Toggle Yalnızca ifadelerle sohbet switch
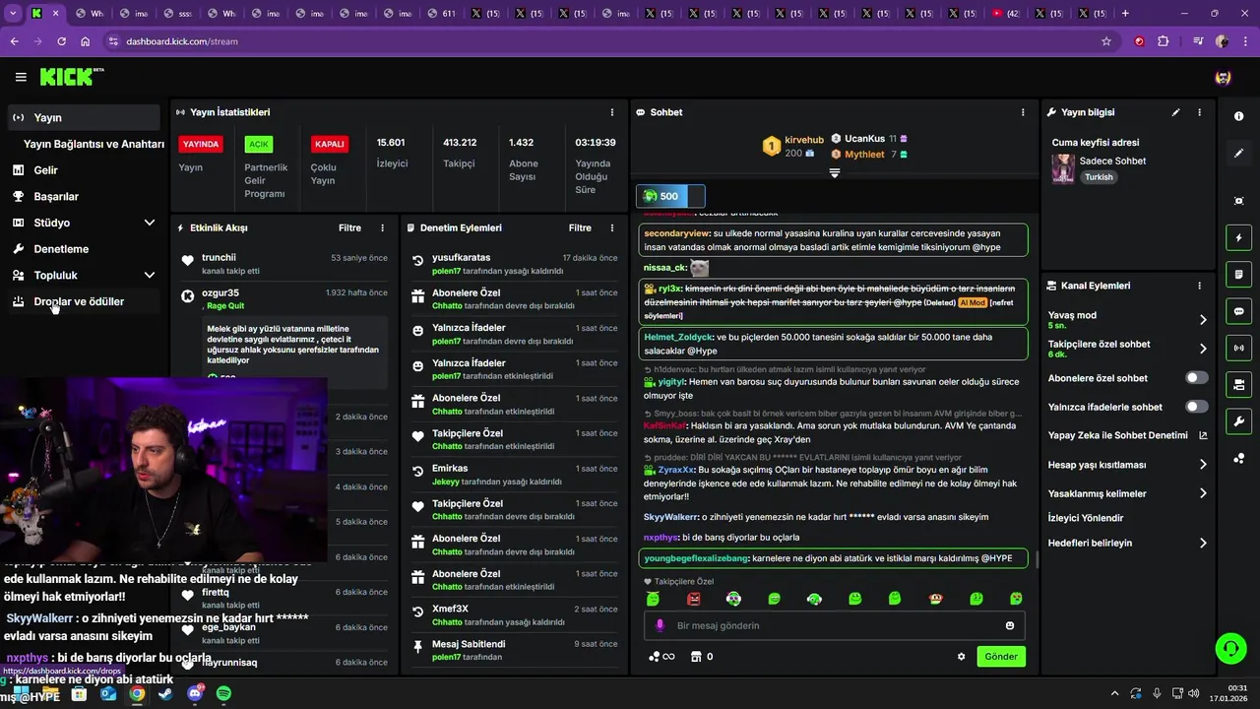Viewport: 1260px width, 709px height. pyautogui.click(x=1197, y=407)
